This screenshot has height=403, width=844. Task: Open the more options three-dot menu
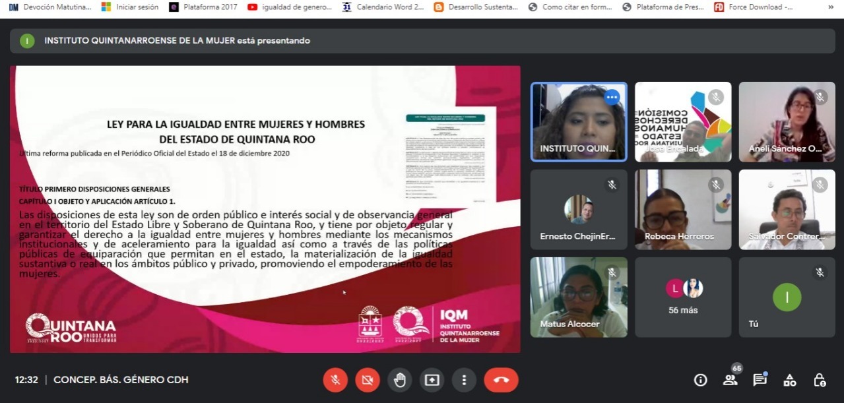pyautogui.click(x=464, y=380)
